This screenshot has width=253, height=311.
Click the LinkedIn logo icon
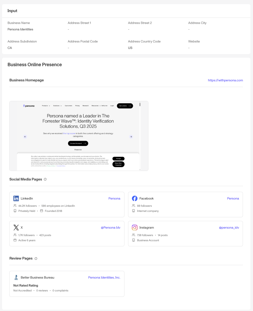[x=16, y=198]
